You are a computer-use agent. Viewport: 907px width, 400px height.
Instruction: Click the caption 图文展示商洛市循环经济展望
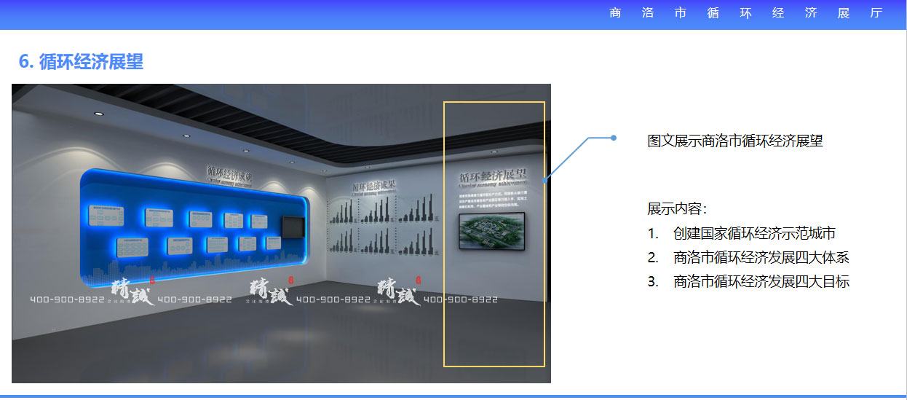734,141
